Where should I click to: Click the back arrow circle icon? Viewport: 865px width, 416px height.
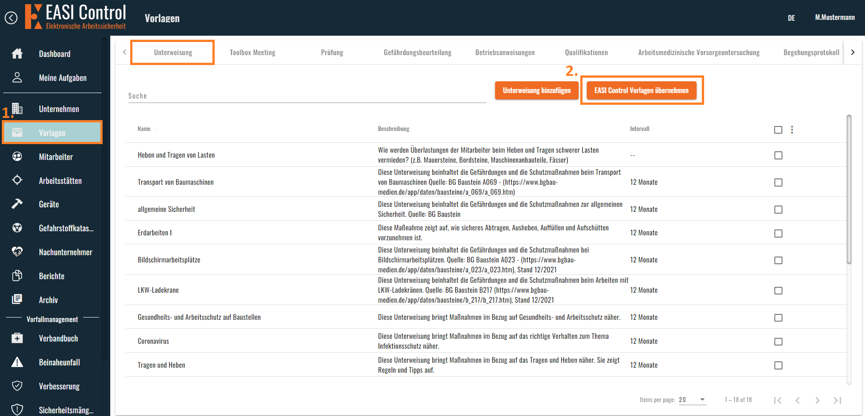(x=11, y=18)
